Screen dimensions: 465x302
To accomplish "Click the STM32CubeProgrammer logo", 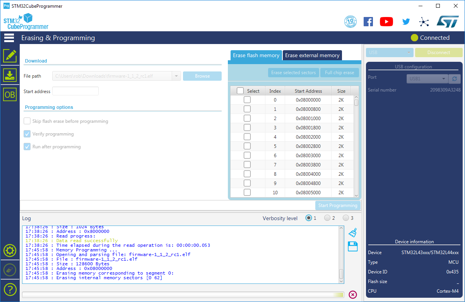I will coord(26,22).
